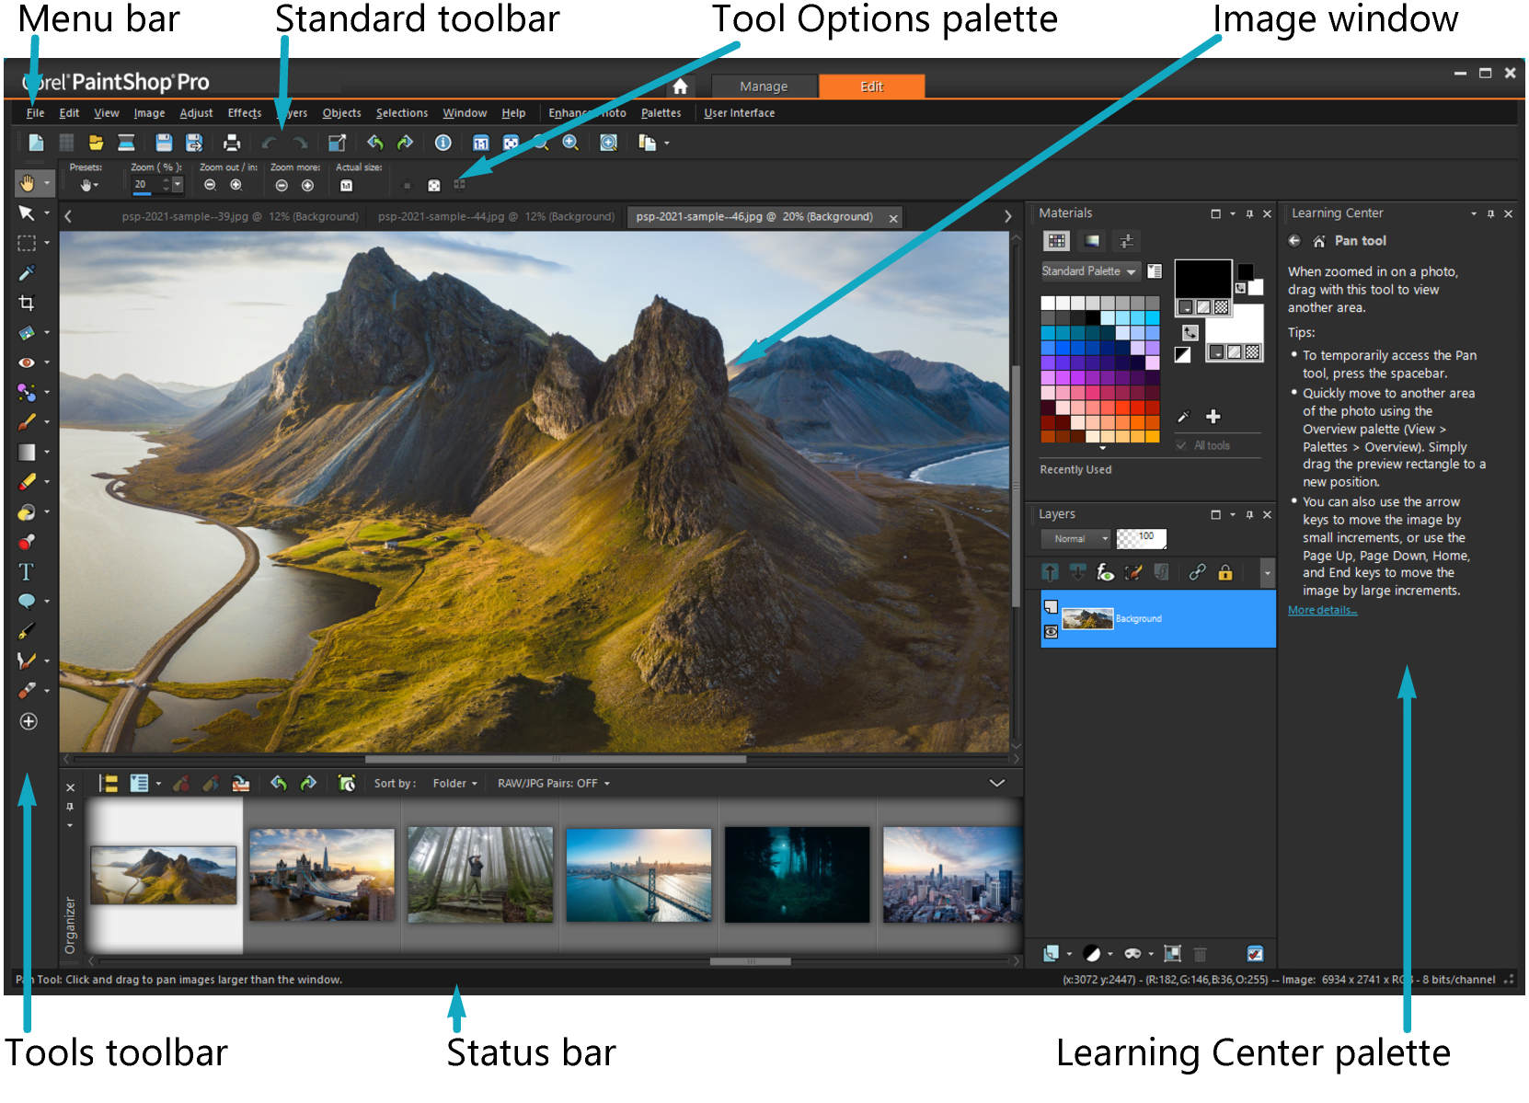Toggle RAW/JPG Pairs setting
Image resolution: width=1529 pixels, height=1103 pixels.
click(553, 784)
